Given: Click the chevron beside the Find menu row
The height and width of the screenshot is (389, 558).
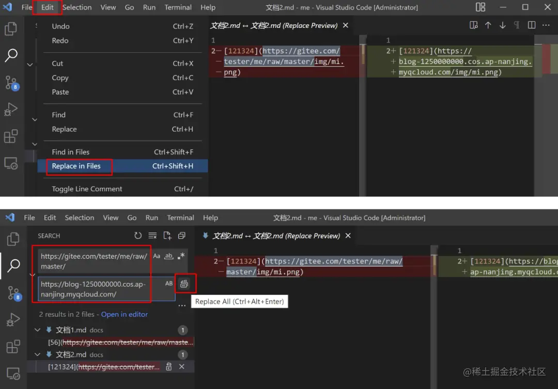Looking at the screenshot, I should pos(35,119).
